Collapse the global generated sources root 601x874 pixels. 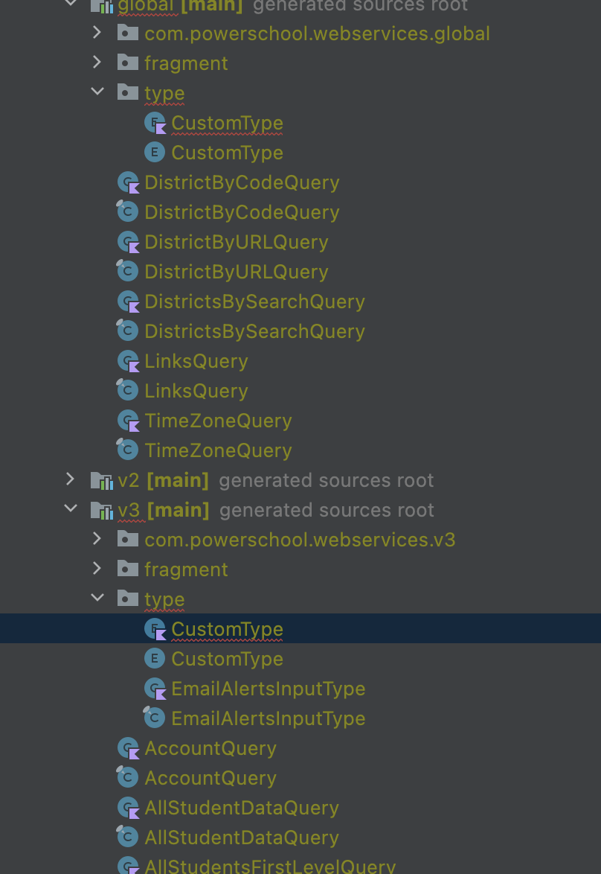(71, 4)
